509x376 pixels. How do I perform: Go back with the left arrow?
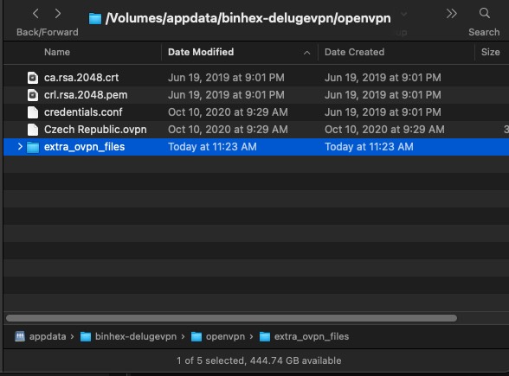(x=35, y=14)
